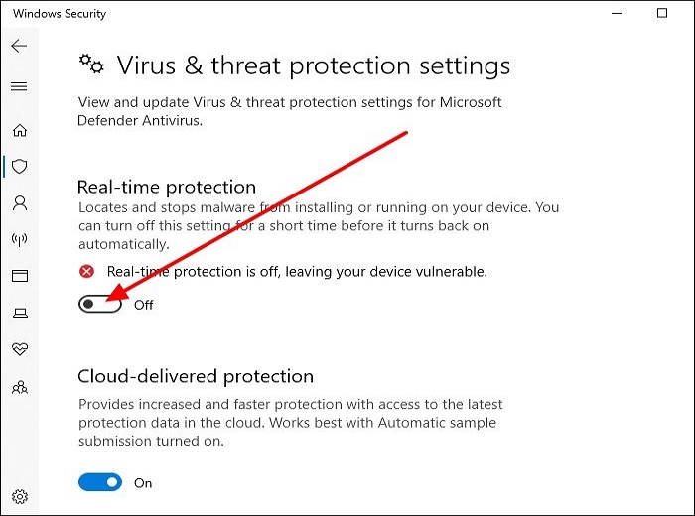Open Device security laptop icon

pyautogui.click(x=19, y=313)
